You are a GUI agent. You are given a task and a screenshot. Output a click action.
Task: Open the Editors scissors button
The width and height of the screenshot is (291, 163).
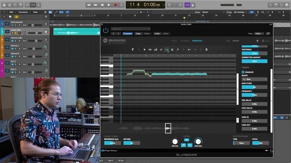tap(38, 5)
